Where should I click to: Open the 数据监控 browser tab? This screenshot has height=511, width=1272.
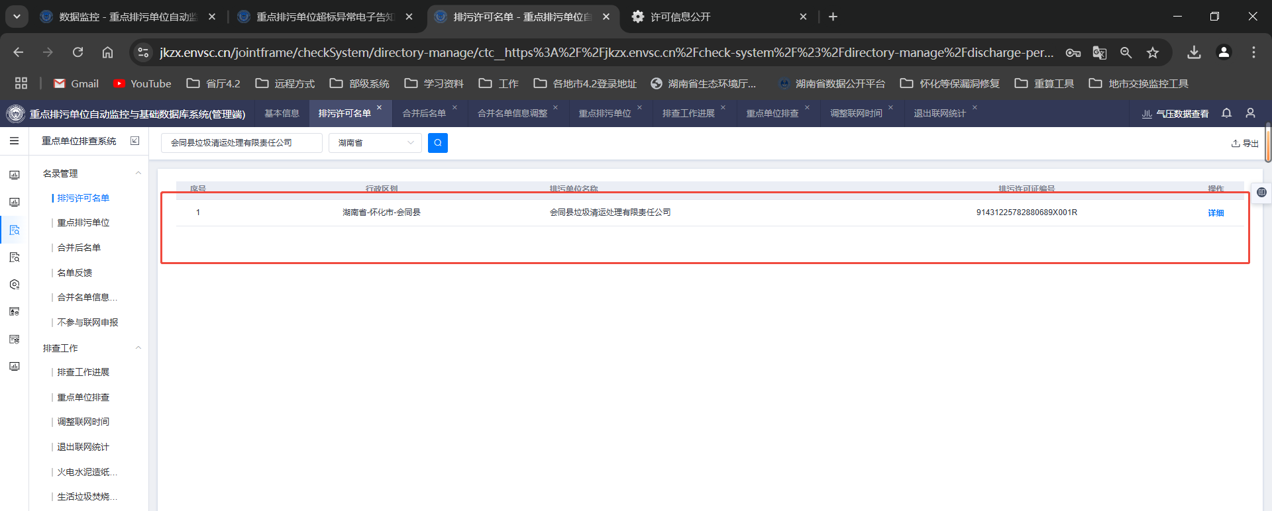[x=128, y=17]
